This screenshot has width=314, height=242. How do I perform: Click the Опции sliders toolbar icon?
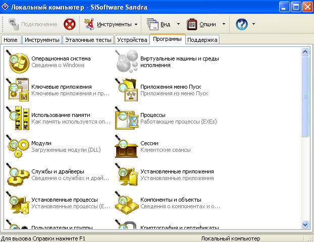(192, 24)
